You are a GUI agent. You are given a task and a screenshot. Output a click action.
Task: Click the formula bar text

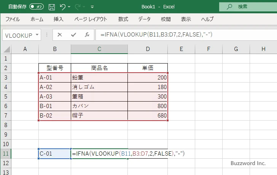click(x=156, y=35)
